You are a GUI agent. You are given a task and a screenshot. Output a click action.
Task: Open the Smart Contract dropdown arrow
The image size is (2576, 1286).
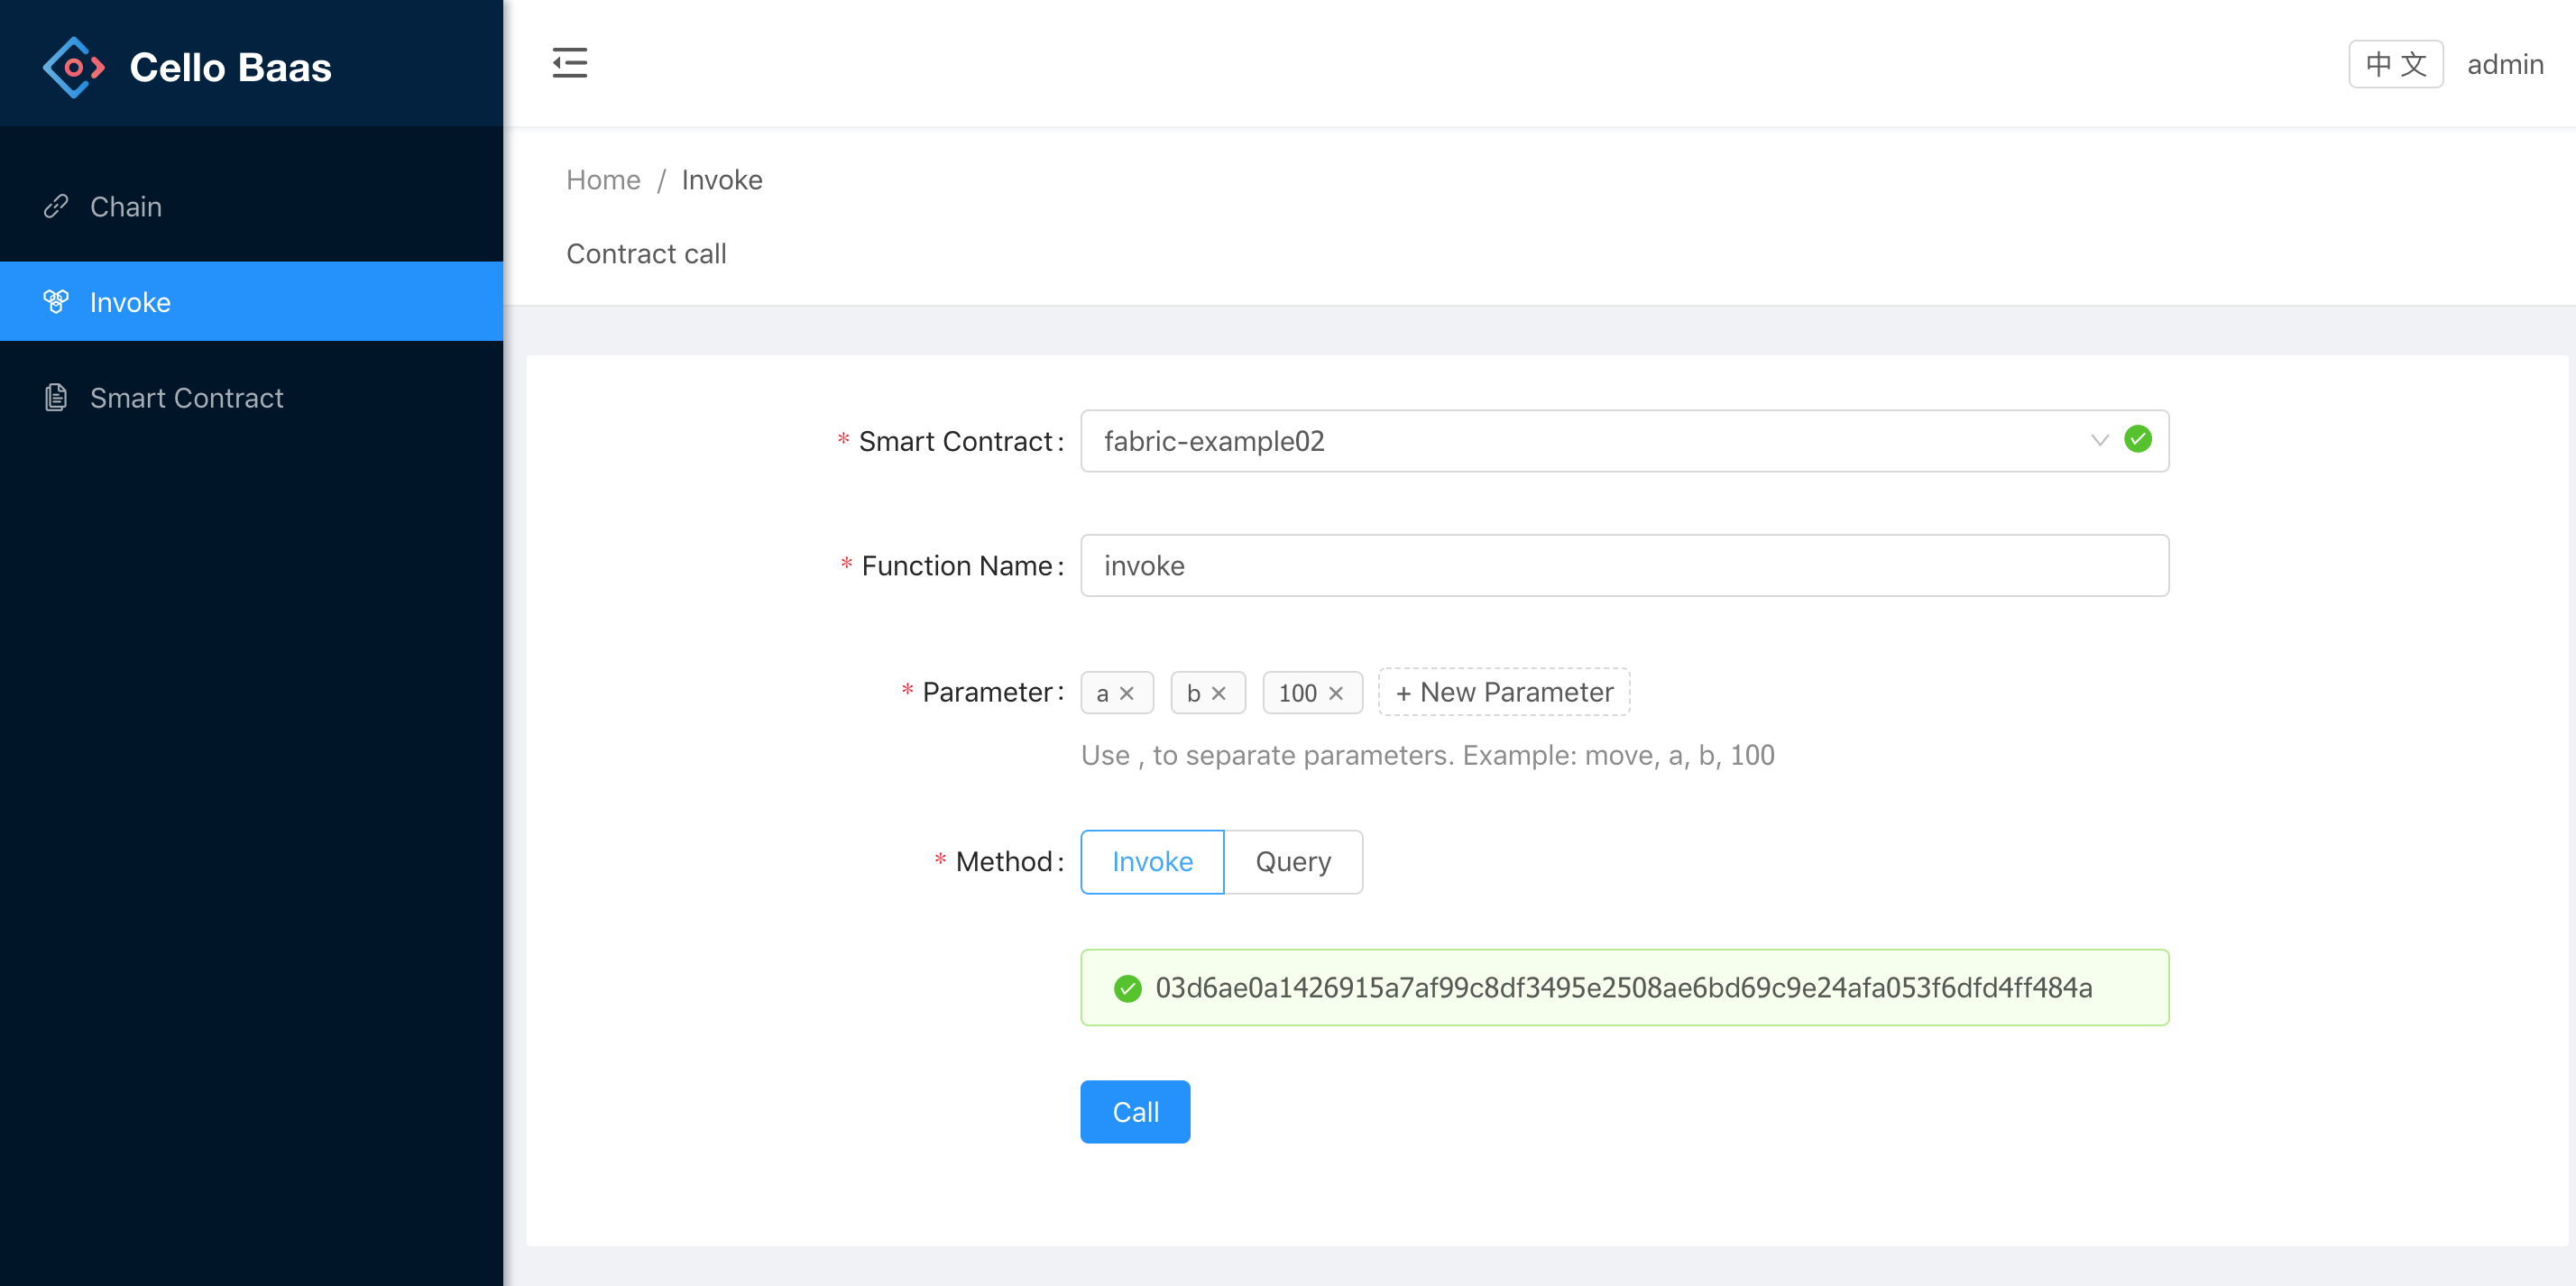(x=2100, y=440)
